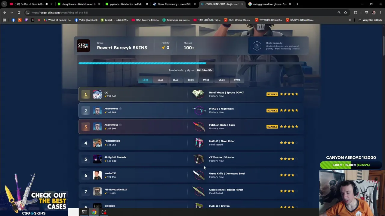The image size is (385, 216).
Task: Click the gigacipa player name
Action: pyautogui.click(x=109, y=206)
